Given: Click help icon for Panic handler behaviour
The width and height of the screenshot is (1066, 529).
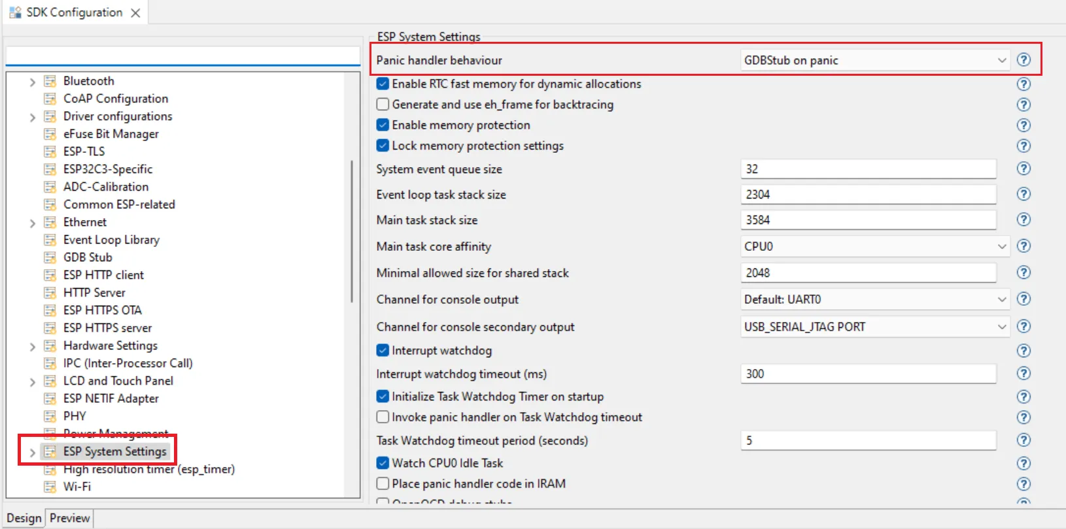Looking at the screenshot, I should (x=1023, y=60).
